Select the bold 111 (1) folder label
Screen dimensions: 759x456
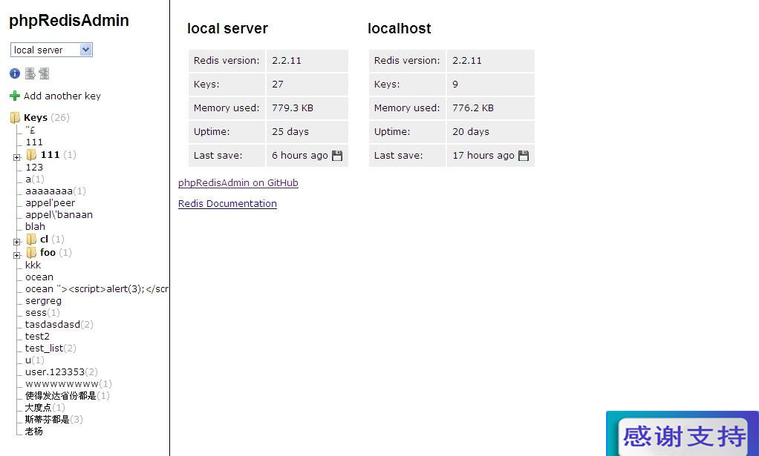point(58,154)
